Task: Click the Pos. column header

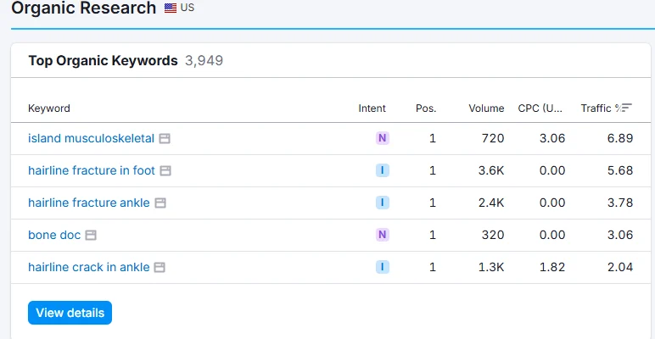Action: pyautogui.click(x=425, y=108)
